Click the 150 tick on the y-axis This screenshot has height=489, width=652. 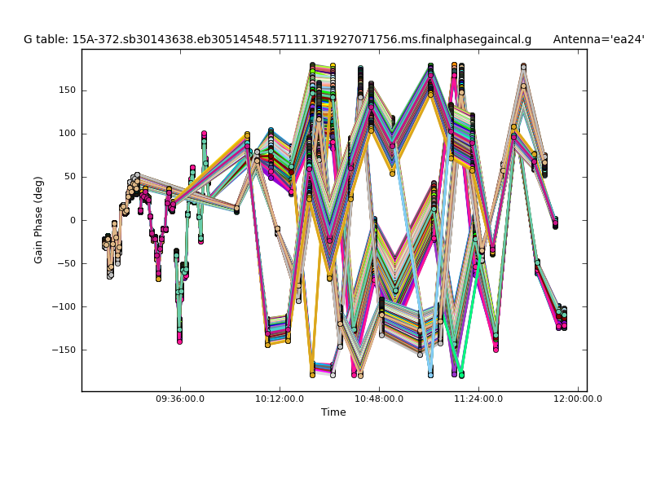[66, 90]
